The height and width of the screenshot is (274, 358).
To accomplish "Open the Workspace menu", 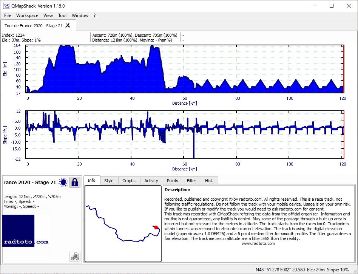I will [27, 15].
